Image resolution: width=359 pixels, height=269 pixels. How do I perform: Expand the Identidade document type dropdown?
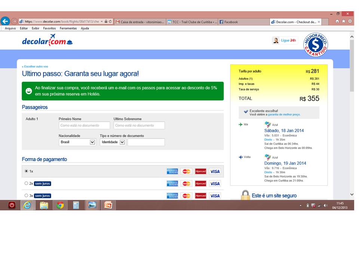(112, 142)
